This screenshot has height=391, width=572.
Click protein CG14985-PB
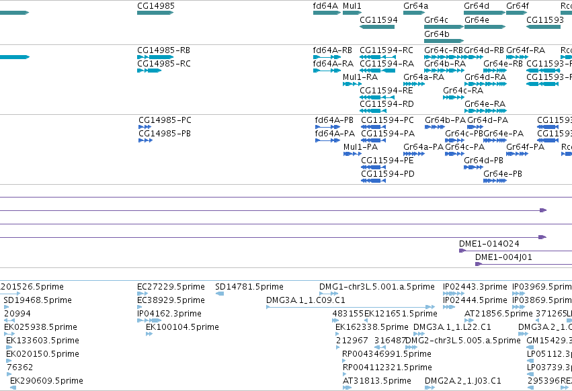point(145,140)
